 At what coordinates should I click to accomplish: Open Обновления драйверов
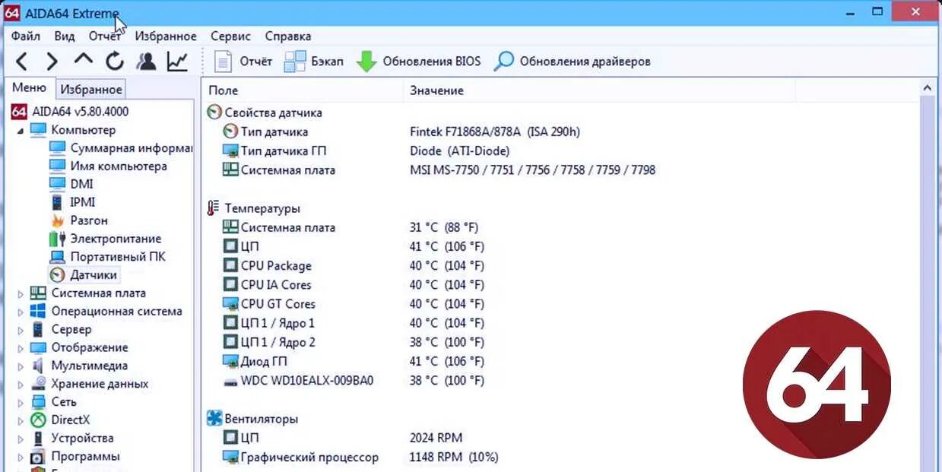click(572, 62)
